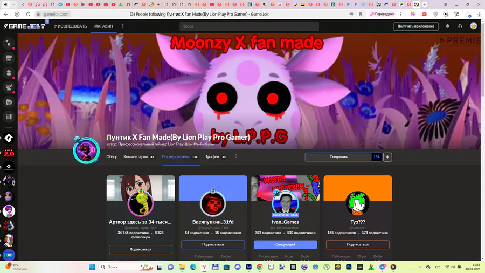The height and width of the screenshot is (273, 485).
Task: Click Подписаться under Арткор card
Action: 141,249
